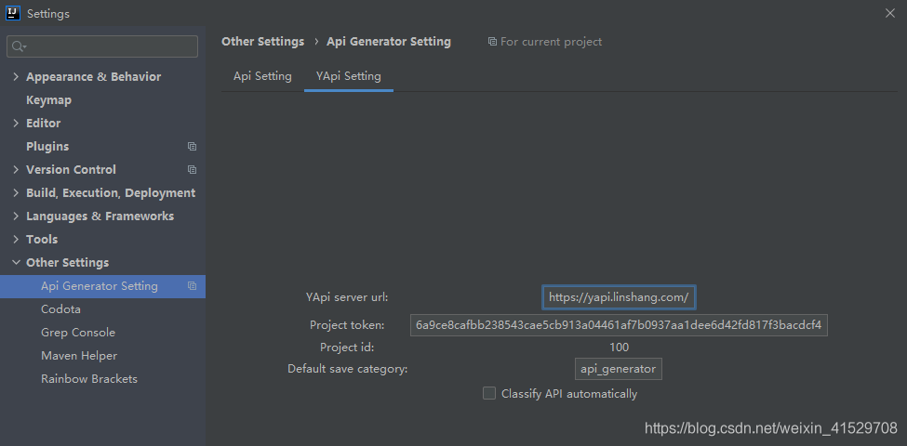Open the Keymap settings page
The image size is (907, 446).
pyautogui.click(x=48, y=100)
